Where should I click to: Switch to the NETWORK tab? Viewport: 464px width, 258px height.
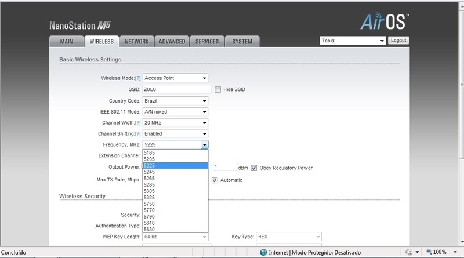click(x=137, y=42)
